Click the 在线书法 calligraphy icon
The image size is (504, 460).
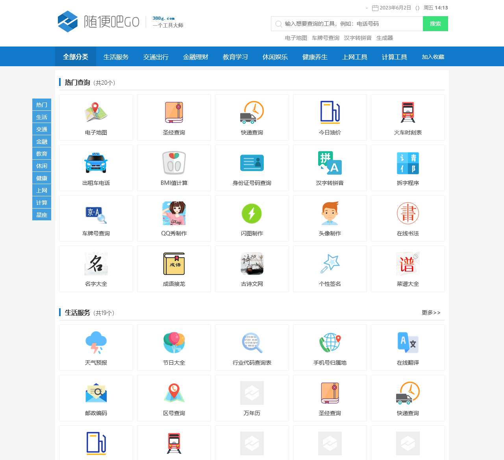(x=408, y=213)
